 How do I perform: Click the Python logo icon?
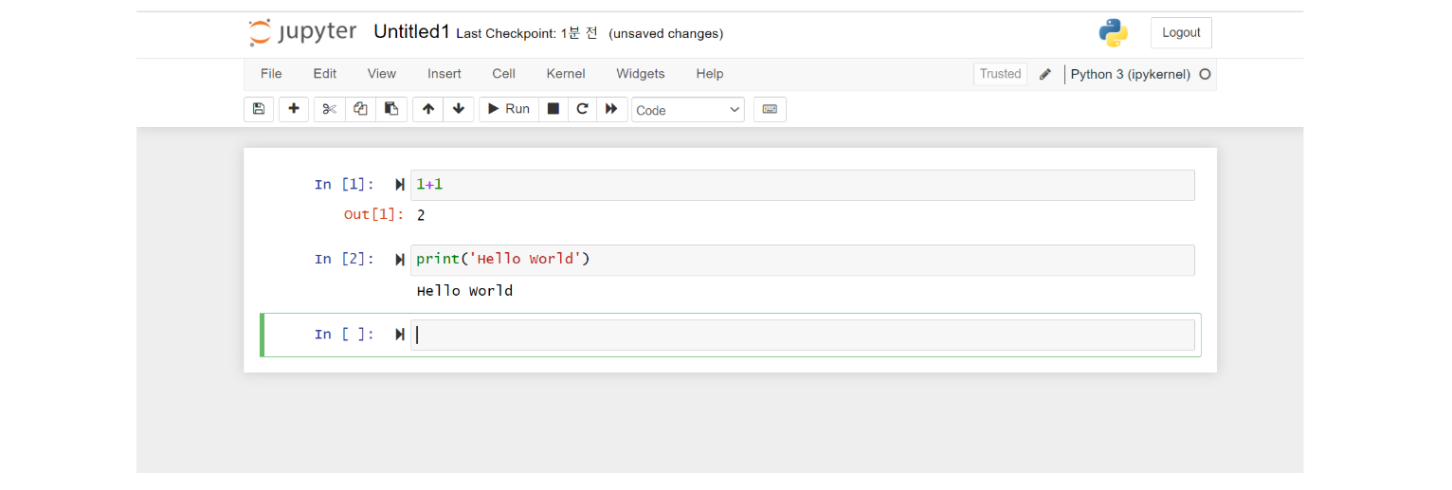click(1114, 32)
